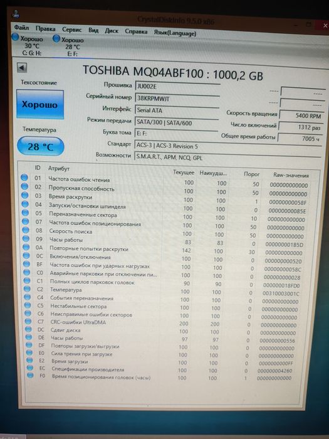The image size is (329, 439).
Task: Click status icon for attribute 0A
Action: coord(26,247)
